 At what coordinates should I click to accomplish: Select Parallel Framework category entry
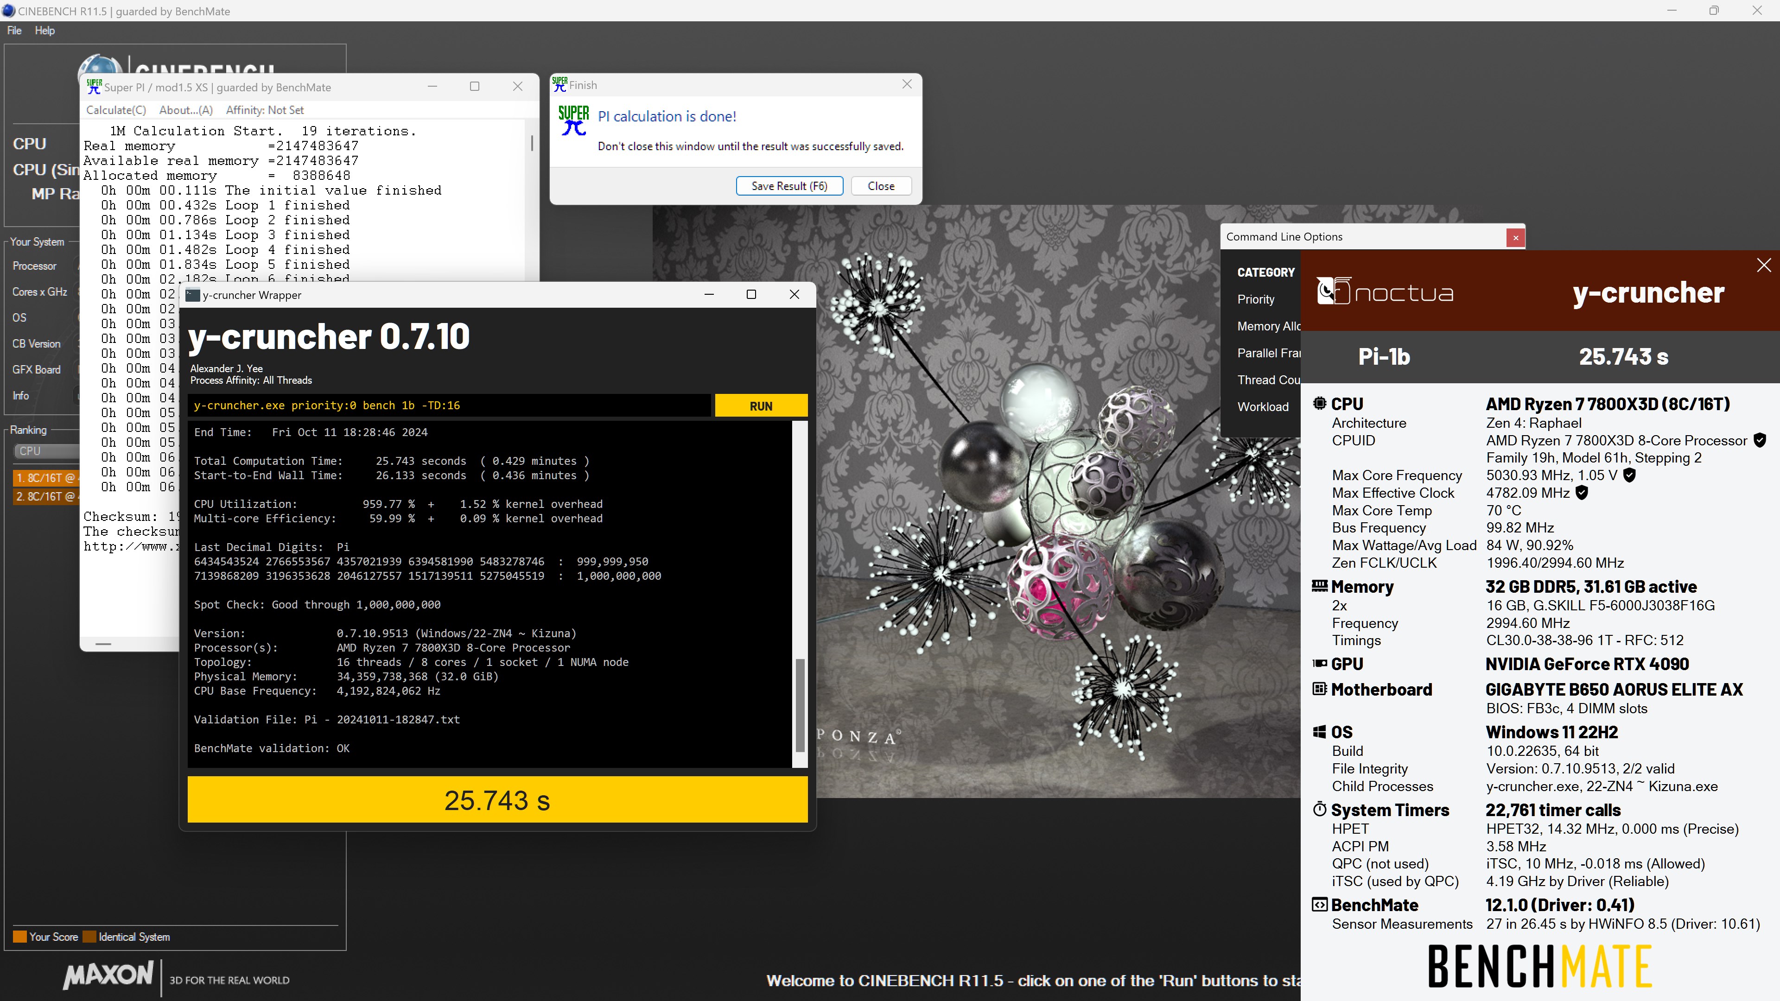tap(1269, 353)
